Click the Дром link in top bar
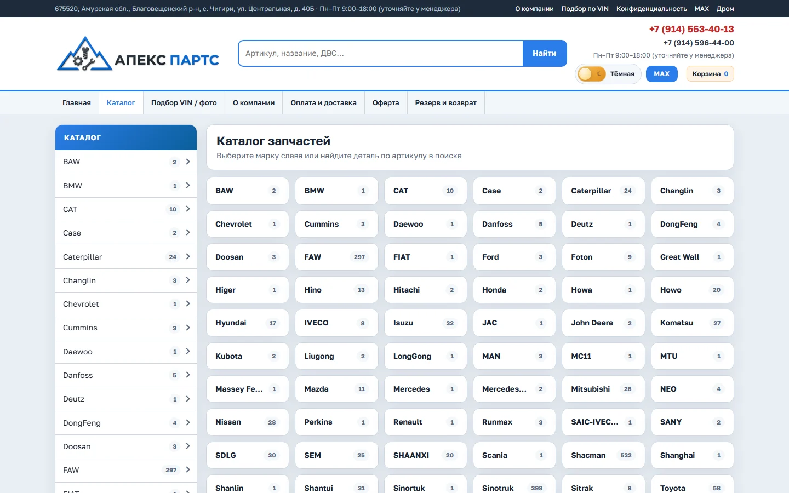Image resolution: width=789 pixels, height=493 pixels. click(725, 9)
